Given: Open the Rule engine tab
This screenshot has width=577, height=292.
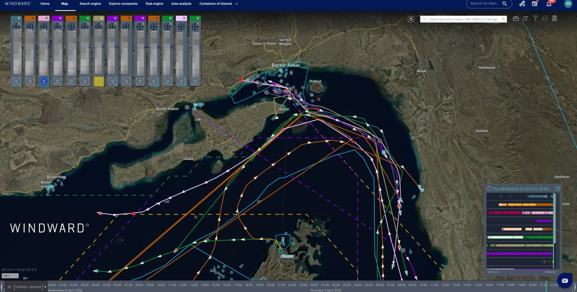Looking at the screenshot, I should tap(154, 4).
